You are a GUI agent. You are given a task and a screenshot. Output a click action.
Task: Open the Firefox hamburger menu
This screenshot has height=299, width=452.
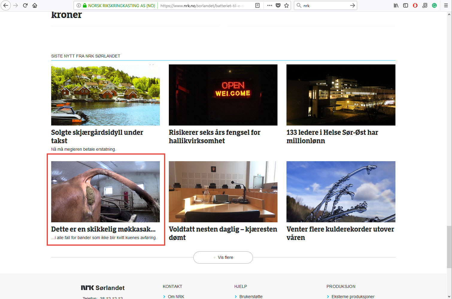coord(446,5)
